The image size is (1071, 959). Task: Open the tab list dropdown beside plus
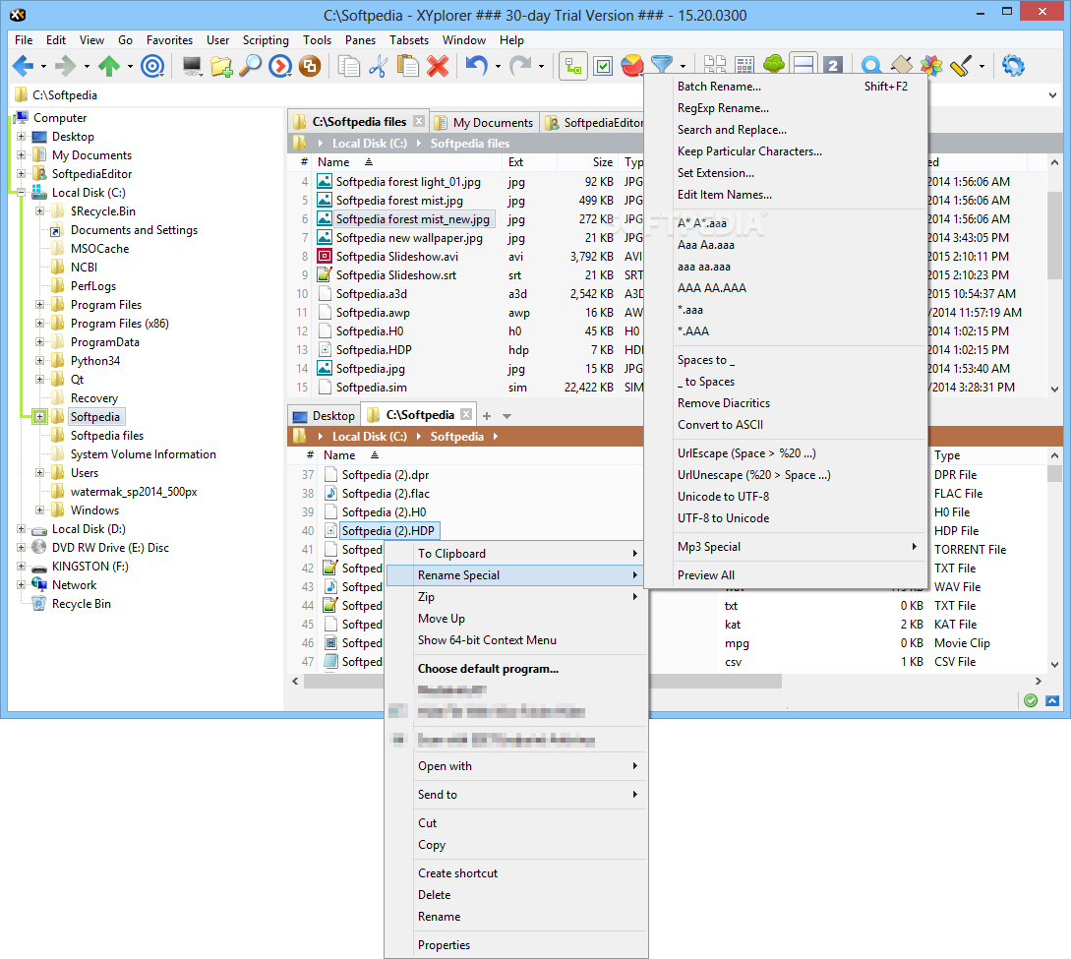coord(506,416)
